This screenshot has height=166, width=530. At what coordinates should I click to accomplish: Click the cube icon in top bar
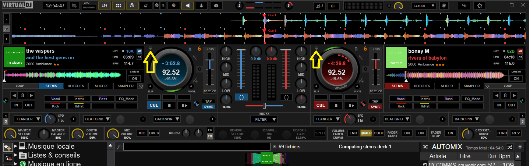click(x=217, y=6)
